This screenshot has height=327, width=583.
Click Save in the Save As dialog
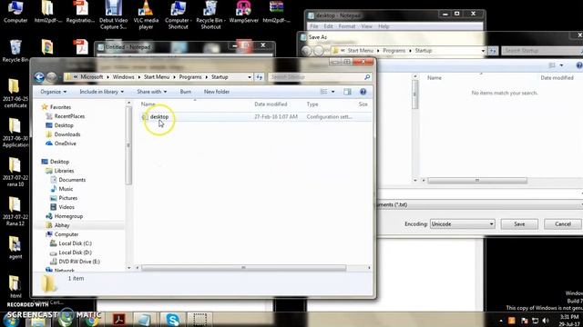click(x=519, y=224)
